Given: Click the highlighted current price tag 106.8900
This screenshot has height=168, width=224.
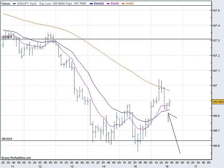Looking at the screenshot, I should pyautogui.click(x=218, y=102).
